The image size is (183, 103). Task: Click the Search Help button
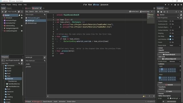click(144, 11)
